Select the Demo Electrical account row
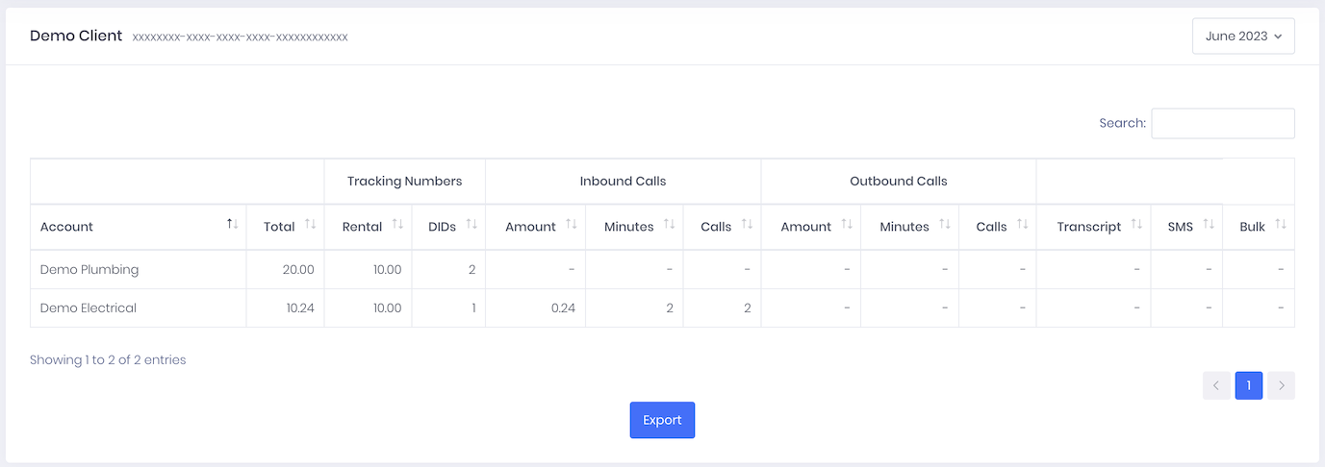This screenshot has width=1325, height=467. (x=662, y=308)
